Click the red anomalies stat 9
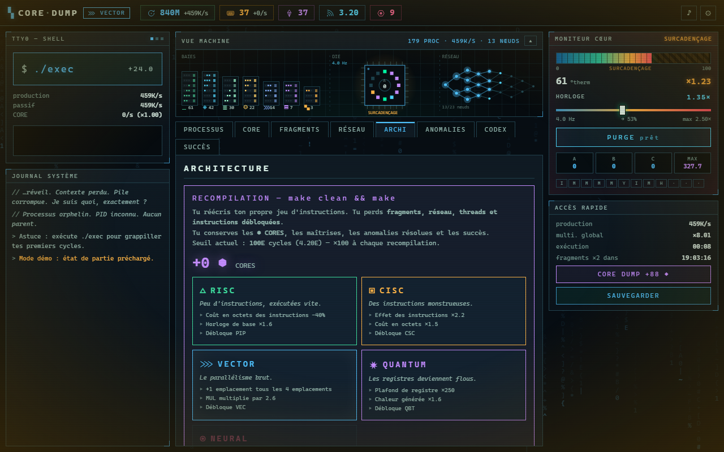Screen dimensions: 724x452 pos(386,12)
